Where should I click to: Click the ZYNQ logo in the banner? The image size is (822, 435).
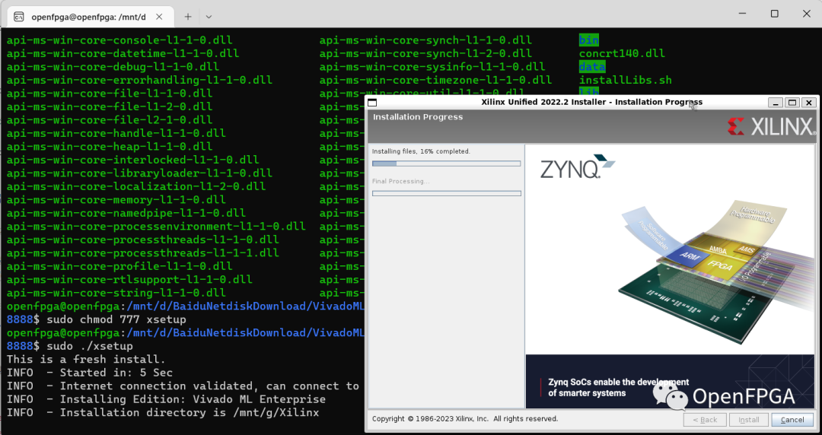pyautogui.click(x=578, y=167)
